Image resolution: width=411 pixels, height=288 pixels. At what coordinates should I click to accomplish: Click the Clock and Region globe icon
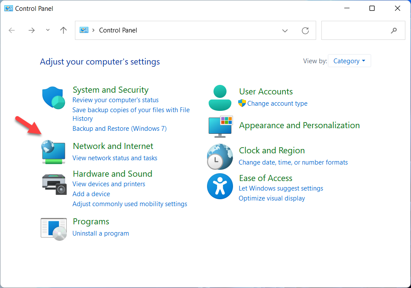(220, 156)
